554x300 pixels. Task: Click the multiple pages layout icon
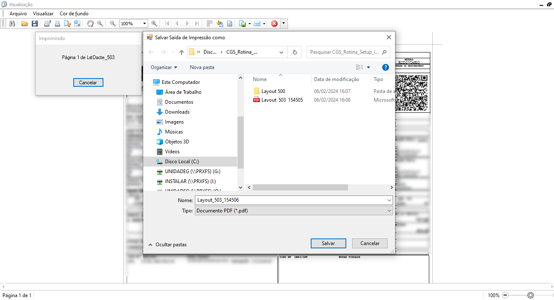[210, 24]
